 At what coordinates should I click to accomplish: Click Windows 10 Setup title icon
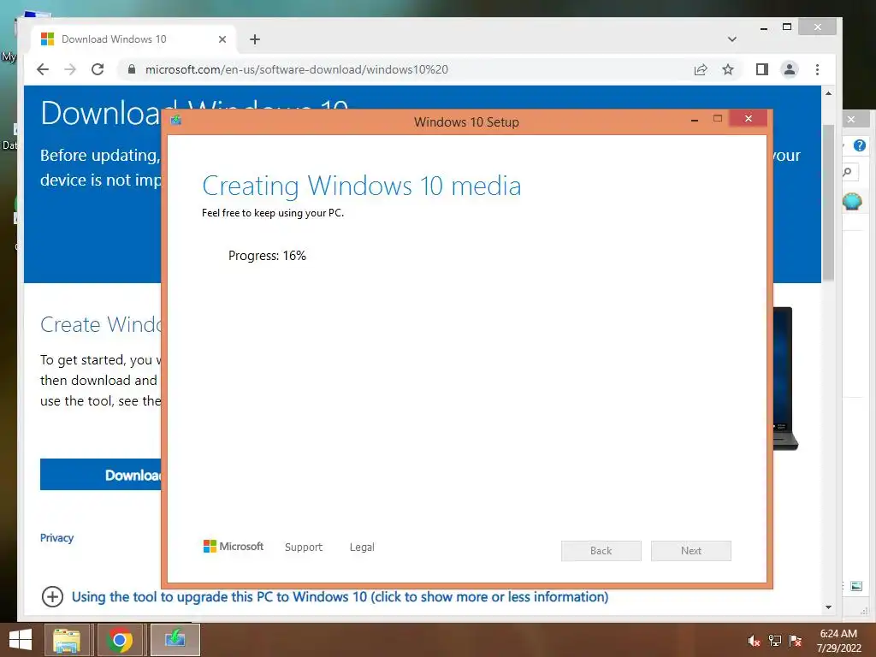pos(176,120)
